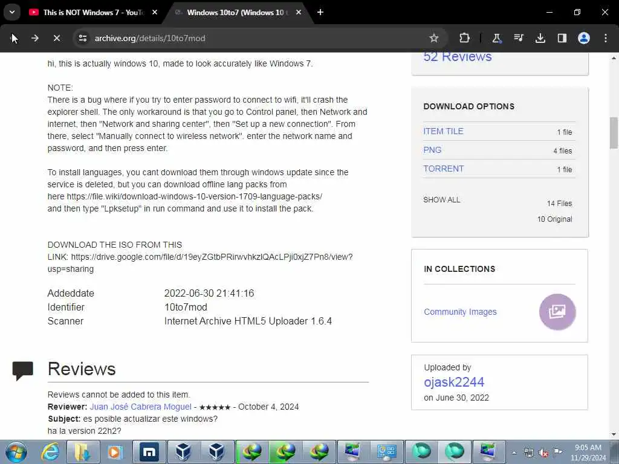Open Chrome's three-dot menu
619x464 pixels.
[606, 38]
